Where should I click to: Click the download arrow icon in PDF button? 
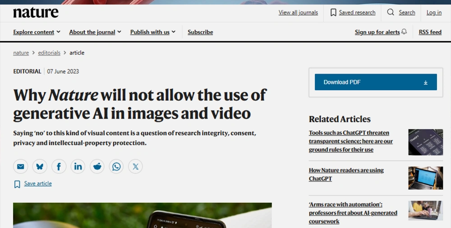[x=425, y=83]
